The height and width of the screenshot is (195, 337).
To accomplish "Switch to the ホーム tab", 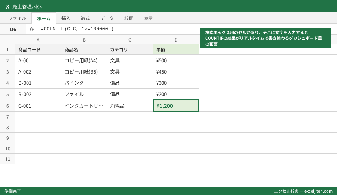I will pos(44,18).
